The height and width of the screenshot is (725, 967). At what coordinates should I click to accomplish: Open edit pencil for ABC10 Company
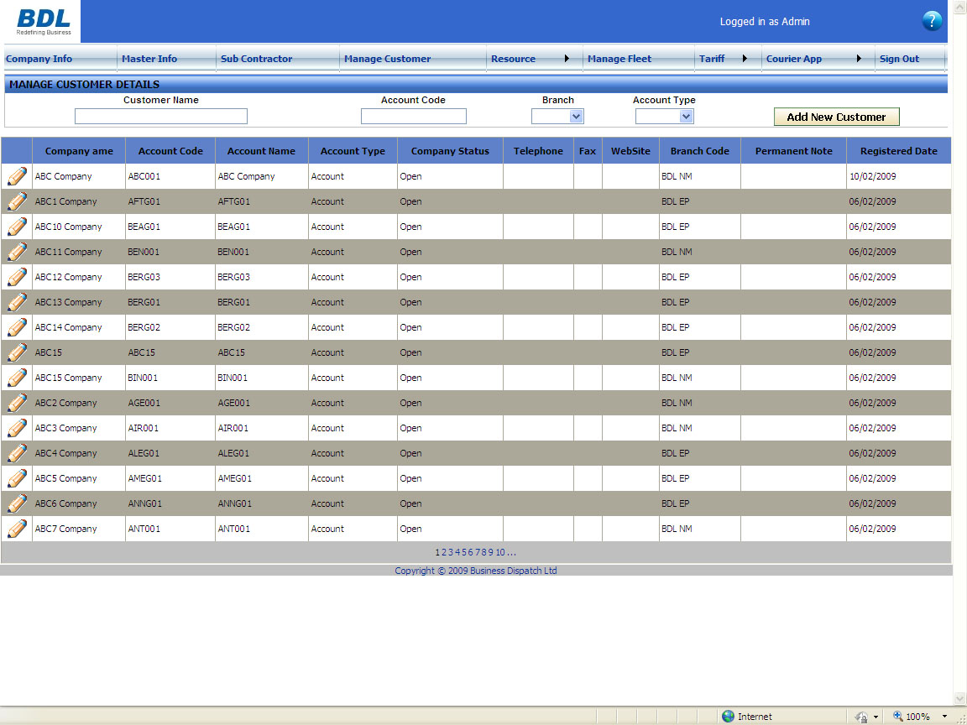coord(17,227)
